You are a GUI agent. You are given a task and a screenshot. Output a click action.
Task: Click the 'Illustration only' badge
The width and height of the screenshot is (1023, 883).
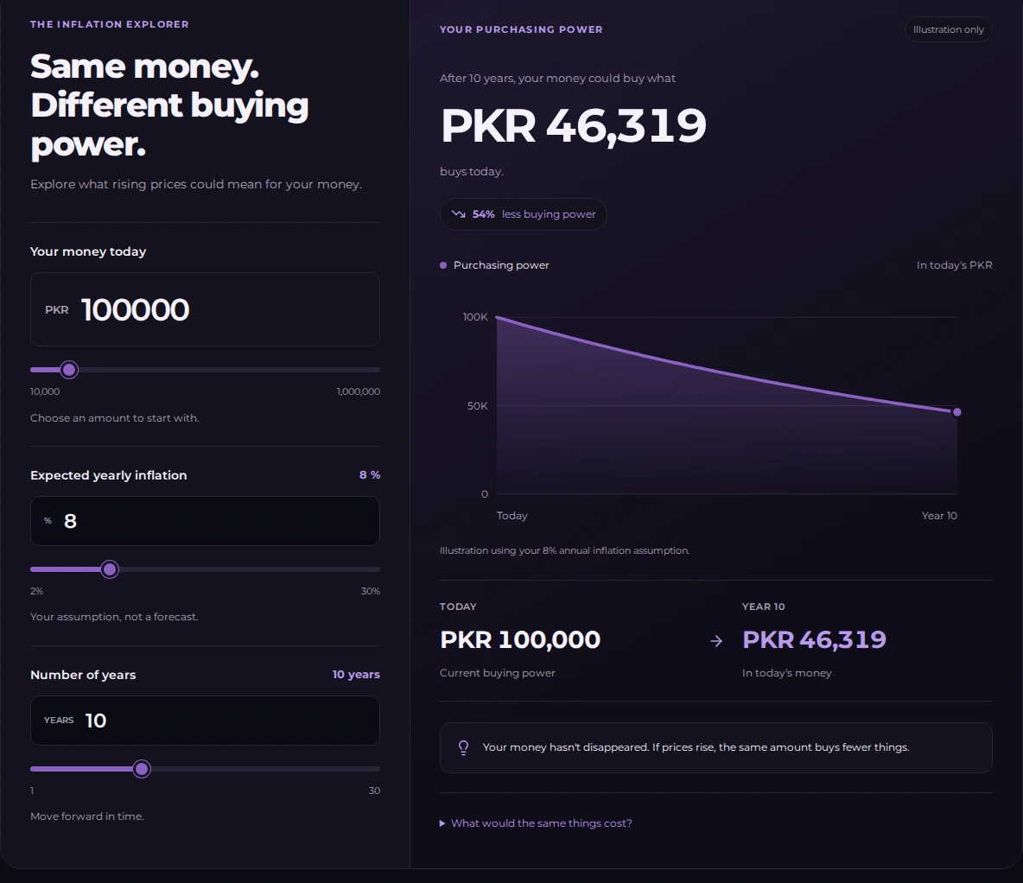[x=948, y=29]
